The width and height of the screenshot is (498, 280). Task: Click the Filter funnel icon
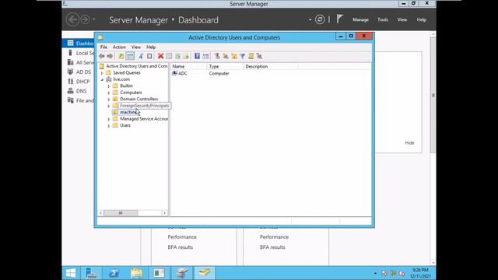coord(242,56)
